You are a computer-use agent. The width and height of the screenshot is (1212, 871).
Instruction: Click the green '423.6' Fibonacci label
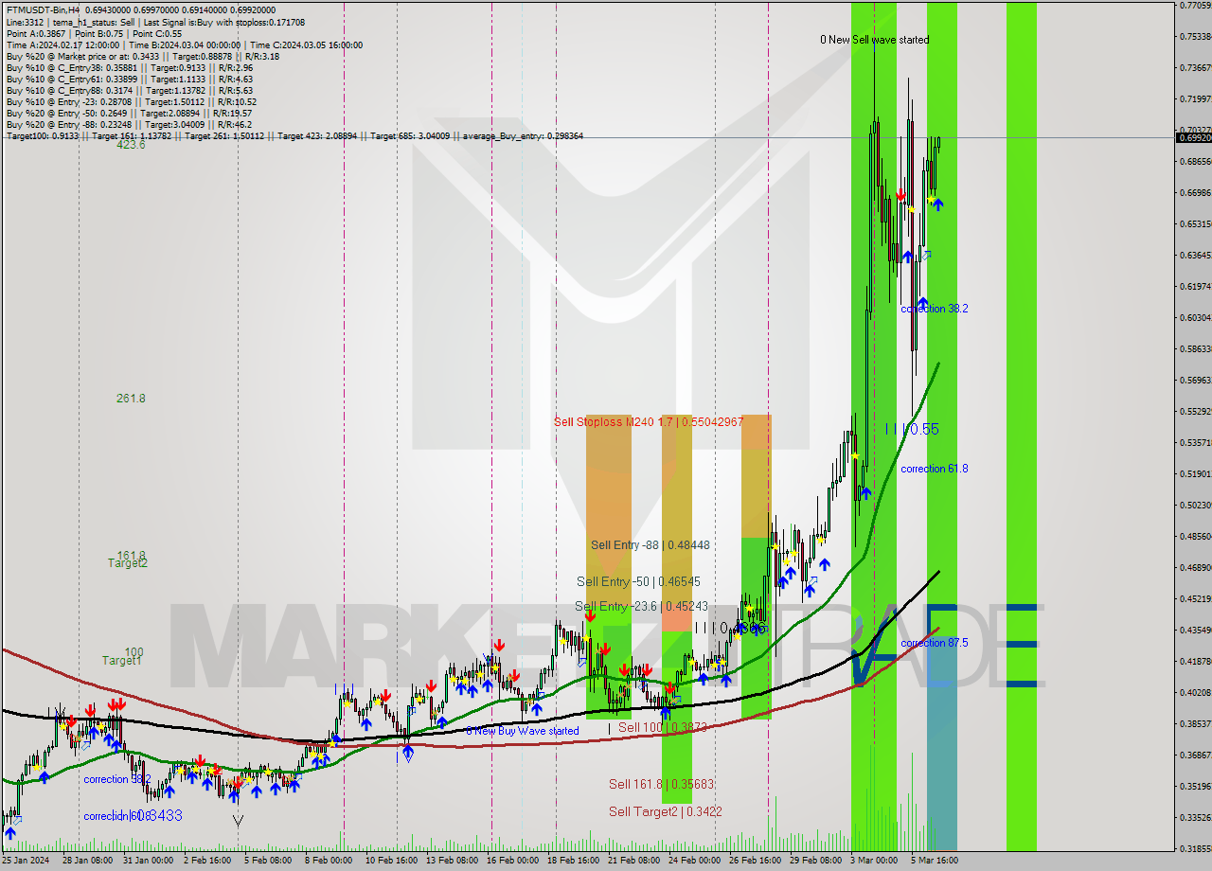click(x=131, y=145)
